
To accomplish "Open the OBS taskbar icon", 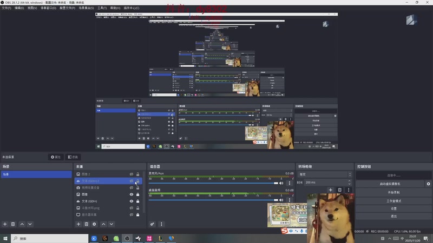I will click(x=127, y=238).
